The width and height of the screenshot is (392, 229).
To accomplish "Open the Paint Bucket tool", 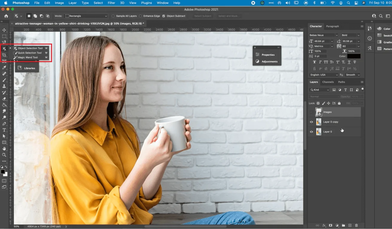I will click(x=4, y=105).
